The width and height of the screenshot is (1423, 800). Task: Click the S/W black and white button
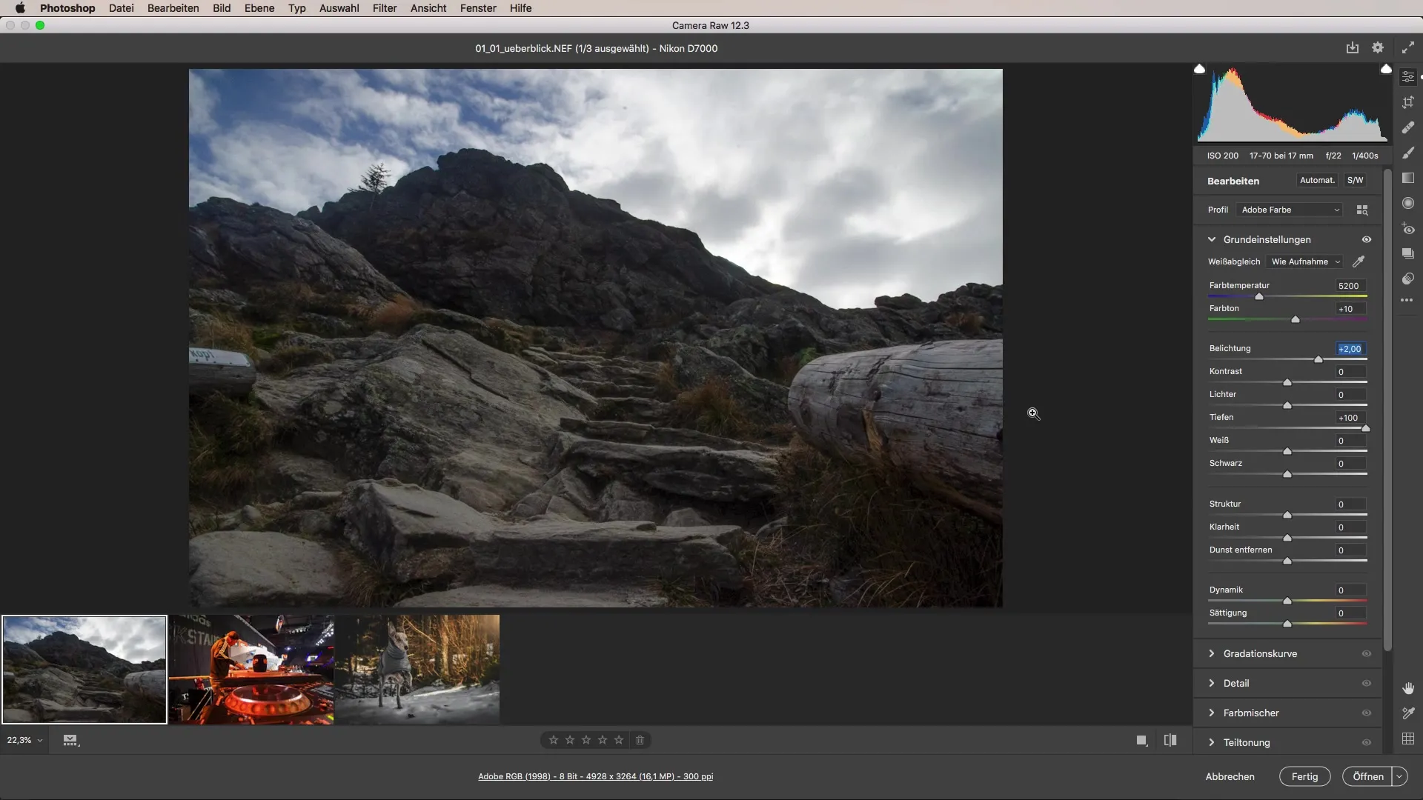[1355, 180]
